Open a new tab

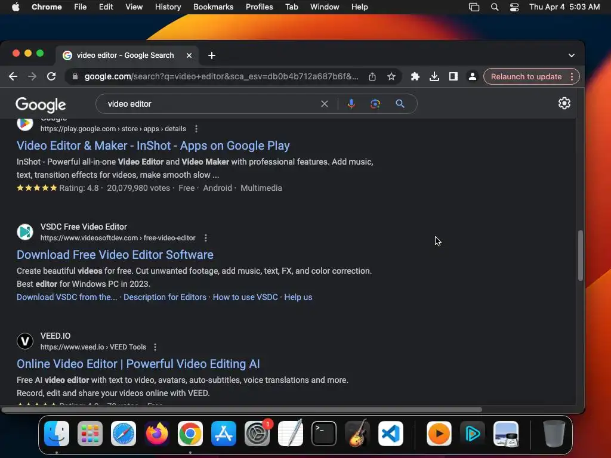pyautogui.click(x=212, y=55)
